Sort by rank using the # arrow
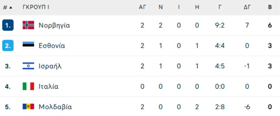Image resolution: width=280 pixels, height=116 pixels. point(8,7)
